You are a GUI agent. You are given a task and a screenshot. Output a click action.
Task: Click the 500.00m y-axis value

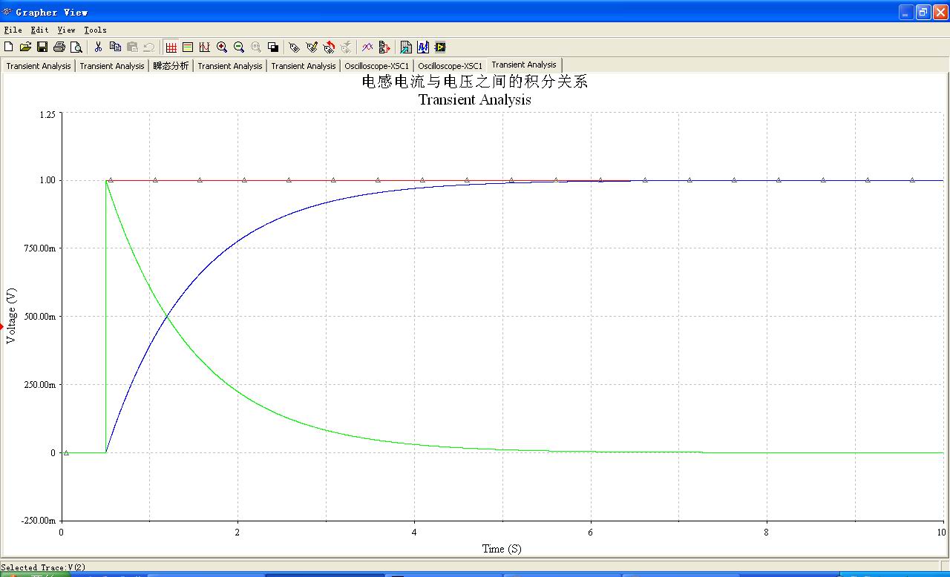[40, 317]
